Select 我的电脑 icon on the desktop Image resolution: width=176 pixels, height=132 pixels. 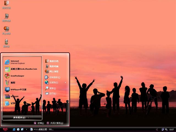(x=7, y=18)
